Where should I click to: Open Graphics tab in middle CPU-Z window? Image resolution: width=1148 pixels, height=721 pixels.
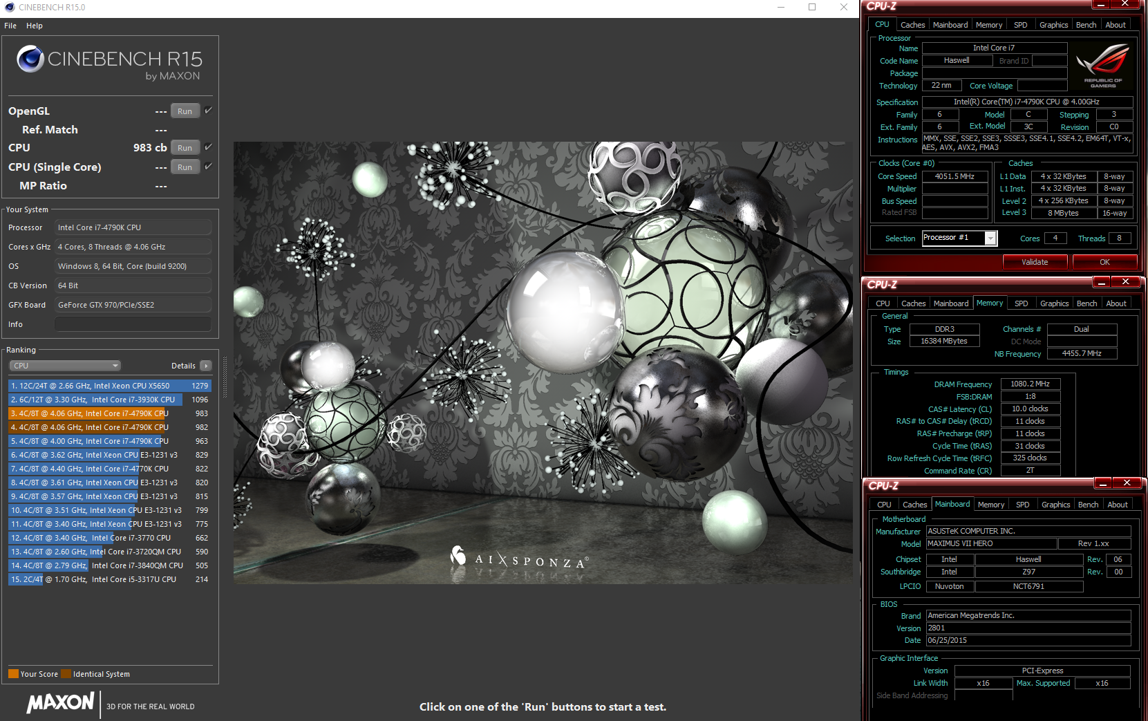(1055, 303)
